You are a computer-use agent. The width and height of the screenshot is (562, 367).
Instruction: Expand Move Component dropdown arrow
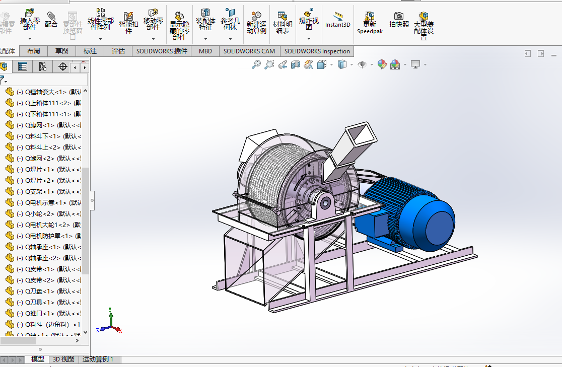[x=153, y=39]
